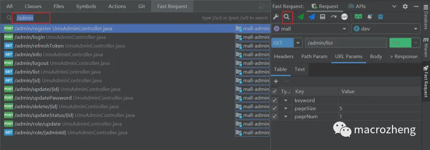This screenshot has width=430, height=150.
Task: Switch to the Actions search tab
Action: click(117, 6)
